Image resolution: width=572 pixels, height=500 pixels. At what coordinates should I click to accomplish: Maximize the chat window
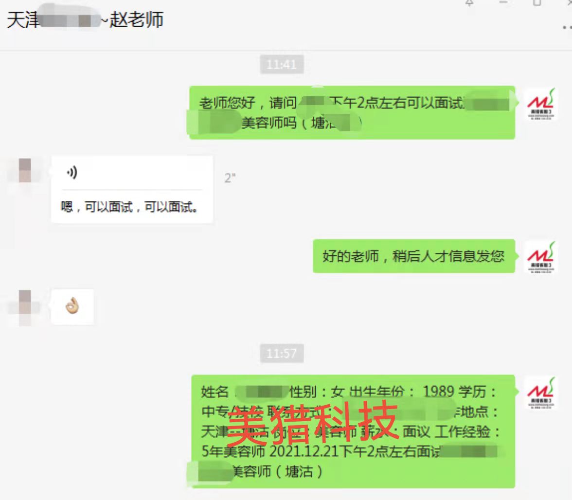pyautogui.click(x=537, y=3)
